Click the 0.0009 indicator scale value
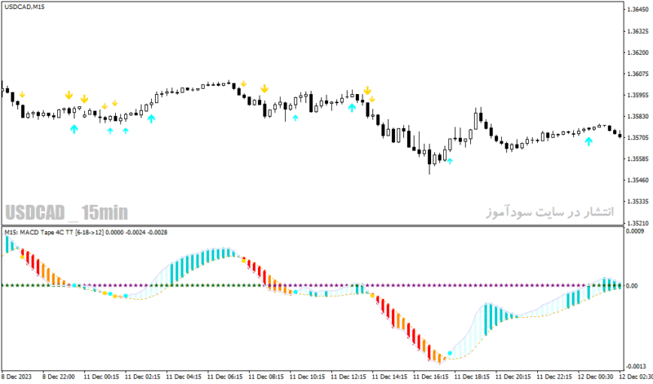The height and width of the screenshot is (384, 653). (635, 231)
